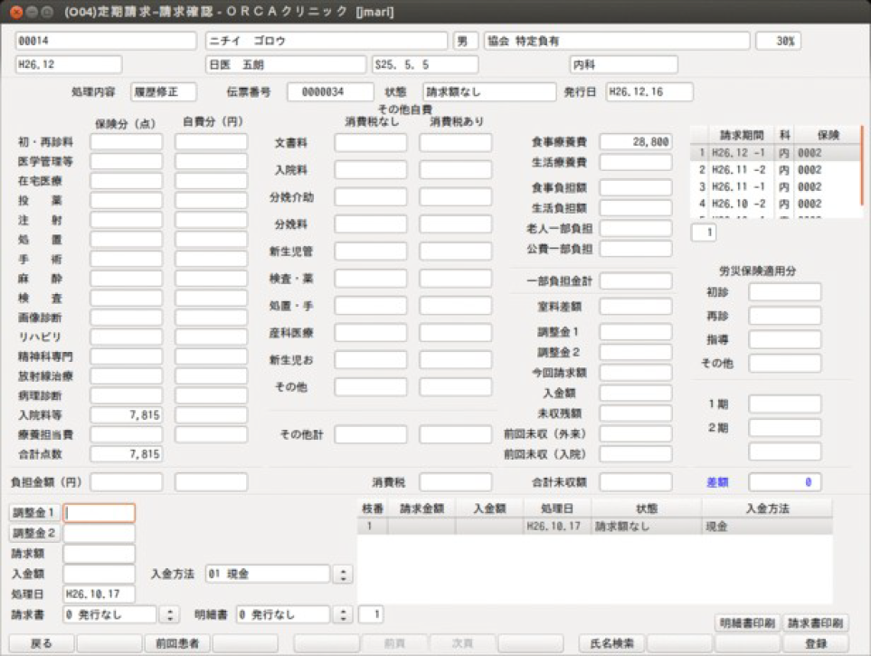Select the H26.11 -2 row in 請求期間 list

(x=774, y=169)
